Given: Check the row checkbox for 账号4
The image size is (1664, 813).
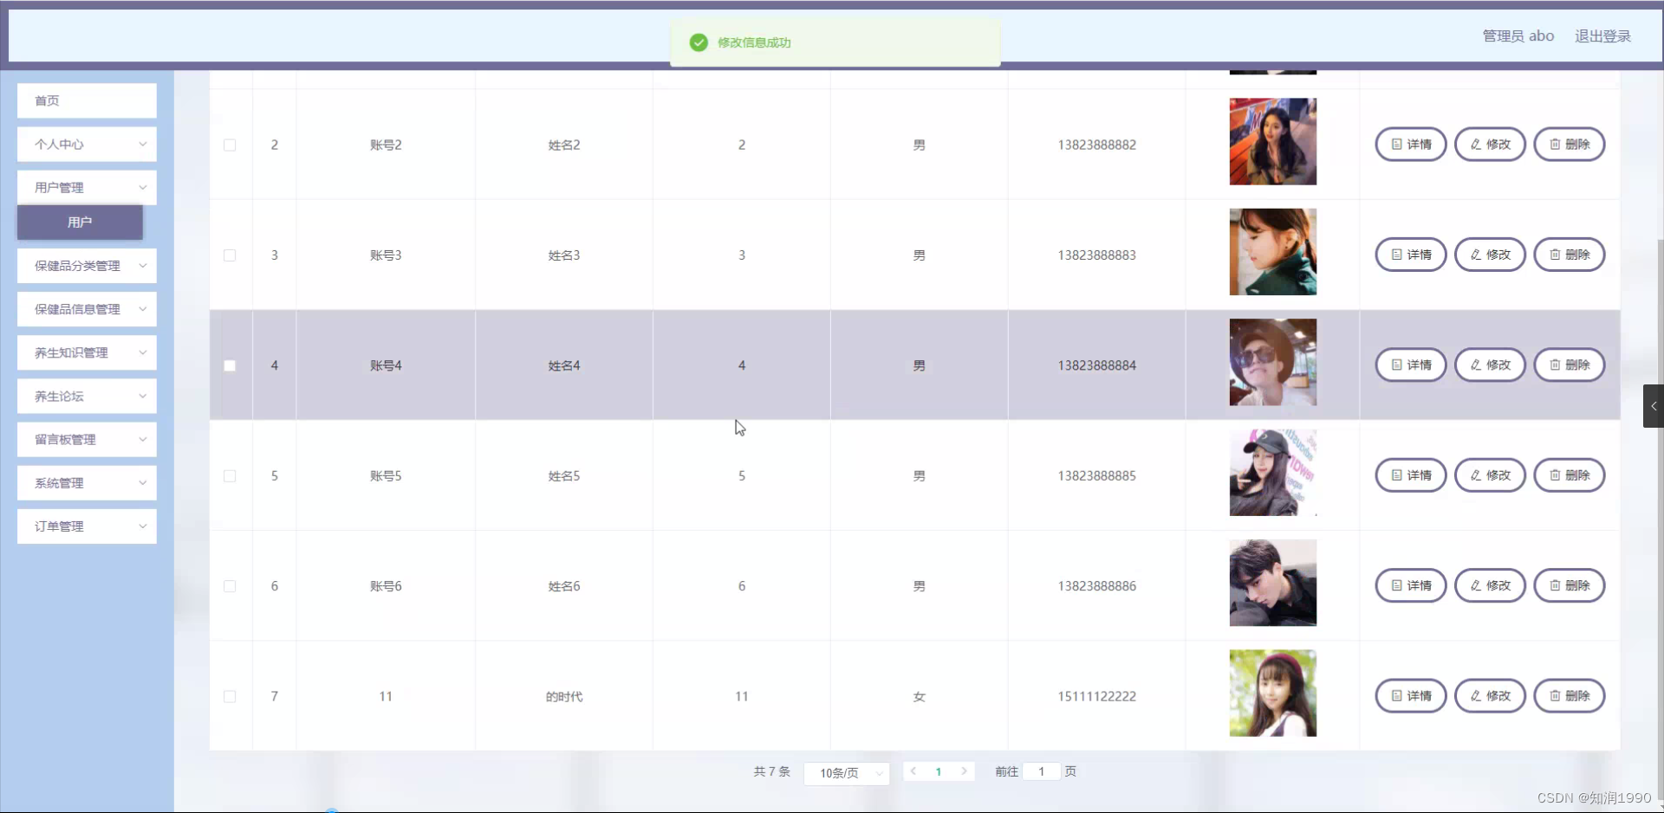Looking at the screenshot, I should (230, 365).
